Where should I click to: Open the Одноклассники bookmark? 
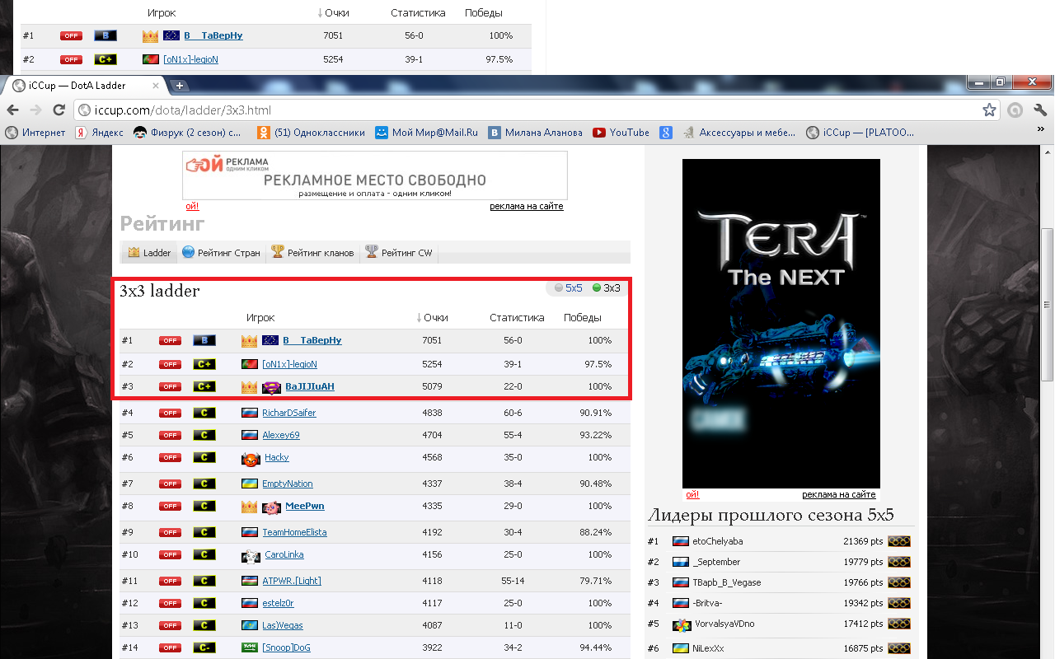pyautogui.click(x=311, y=132)
